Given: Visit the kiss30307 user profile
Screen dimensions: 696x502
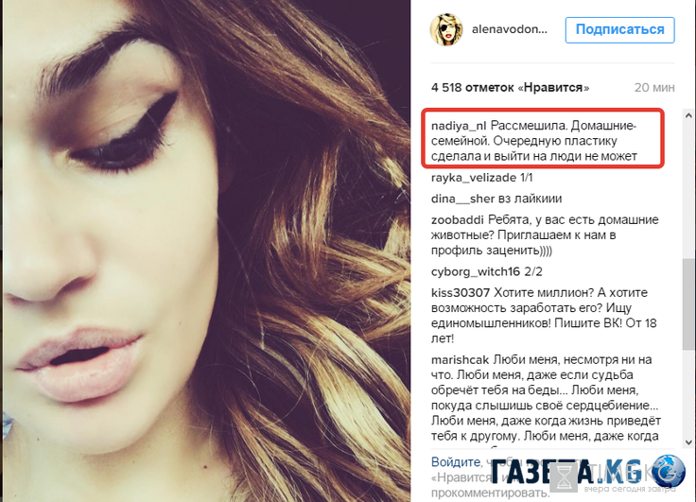Looking at the screenshot, I should coord(461,293).
